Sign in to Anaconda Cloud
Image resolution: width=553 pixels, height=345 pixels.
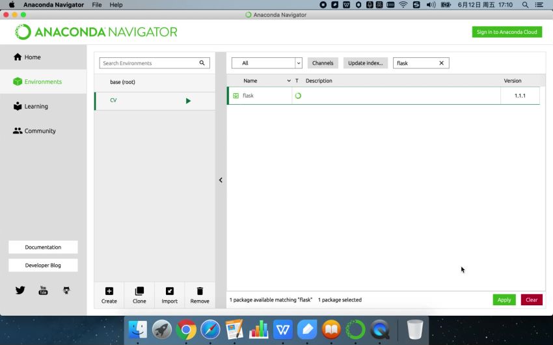507,32
